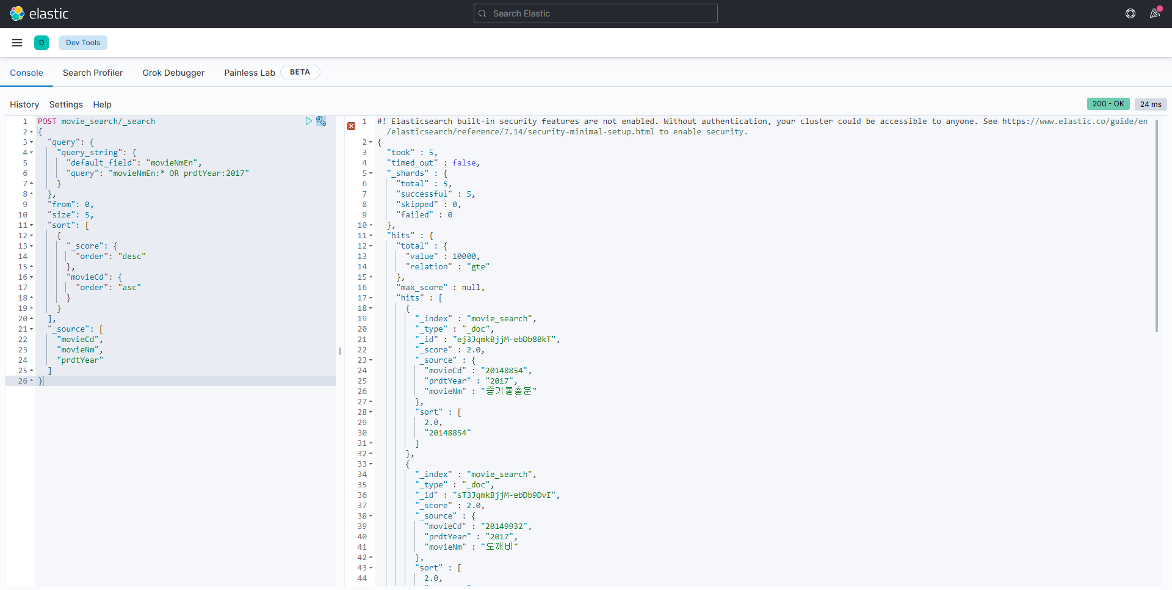This screenshot has width=1172, height=590.
Task: Click the "value" : 10000 line
Action: [443, 257]
